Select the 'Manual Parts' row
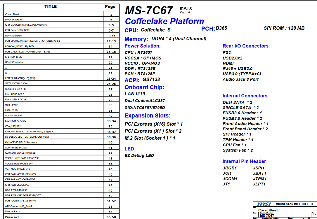This screenshot has width=317, height=219. [61, 211]
